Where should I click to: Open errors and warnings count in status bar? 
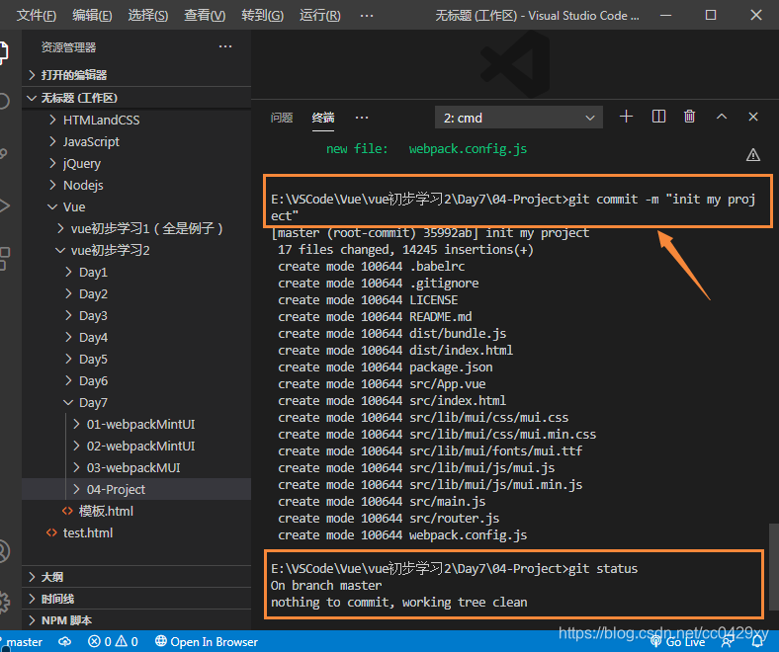113,642
